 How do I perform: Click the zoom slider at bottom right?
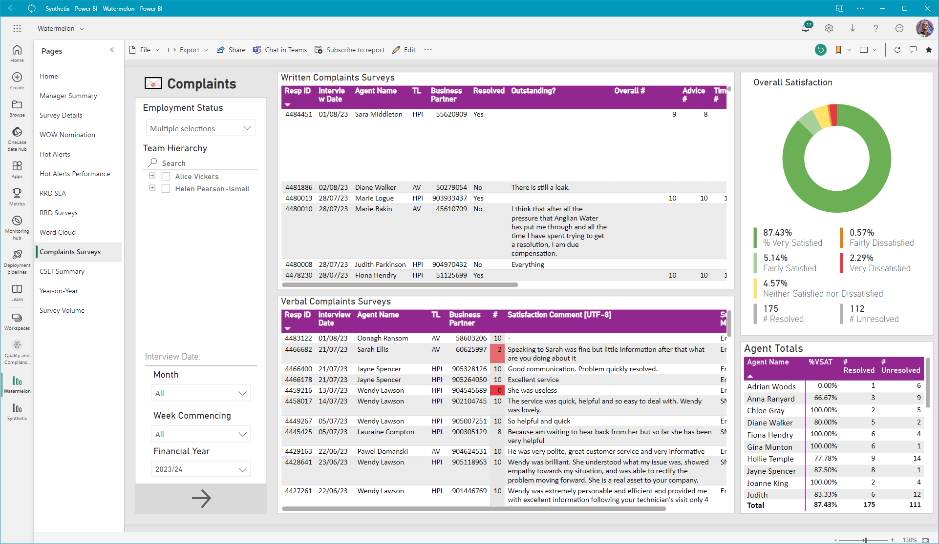865,540
